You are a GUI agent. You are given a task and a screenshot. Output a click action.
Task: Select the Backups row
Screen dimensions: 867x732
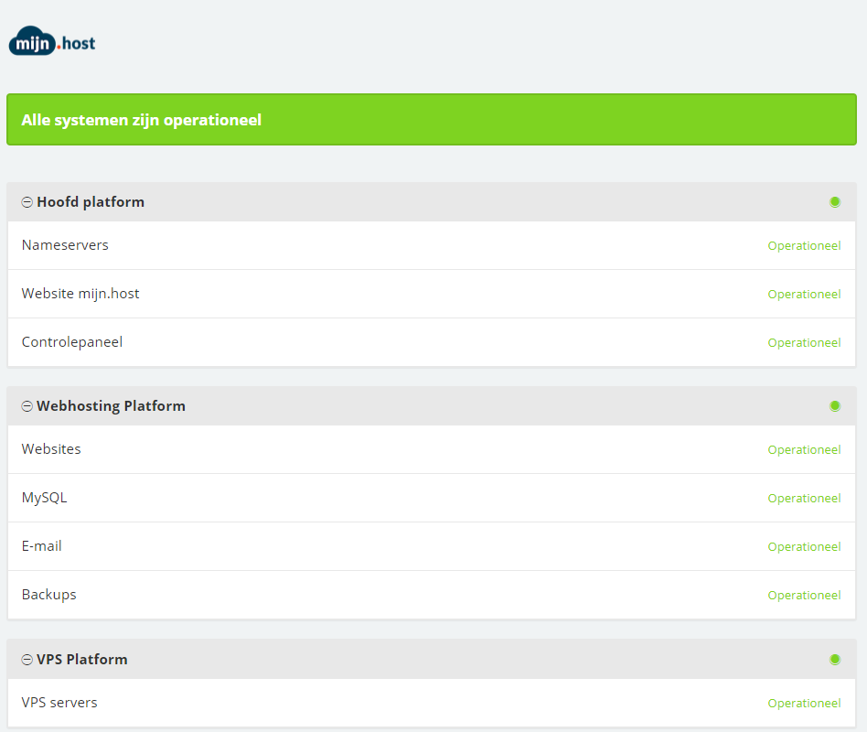[x=49, y=595]
